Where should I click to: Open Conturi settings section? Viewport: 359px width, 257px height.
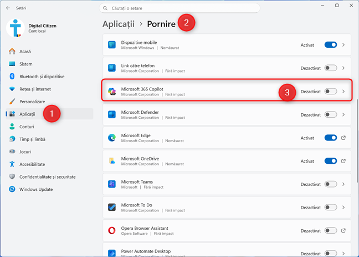coord(49,127)
